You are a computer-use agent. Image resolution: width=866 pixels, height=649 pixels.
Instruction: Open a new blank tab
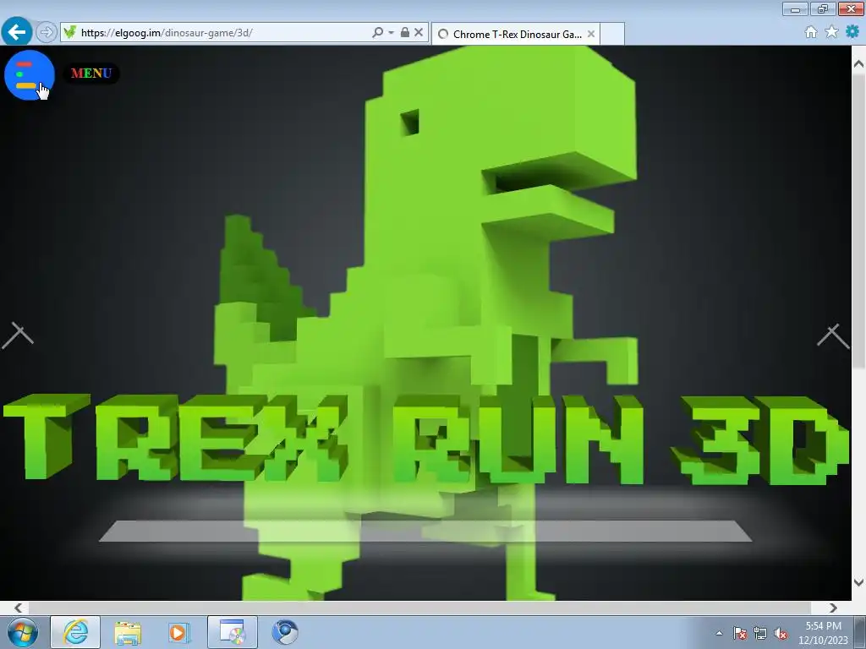pos(612,34)
